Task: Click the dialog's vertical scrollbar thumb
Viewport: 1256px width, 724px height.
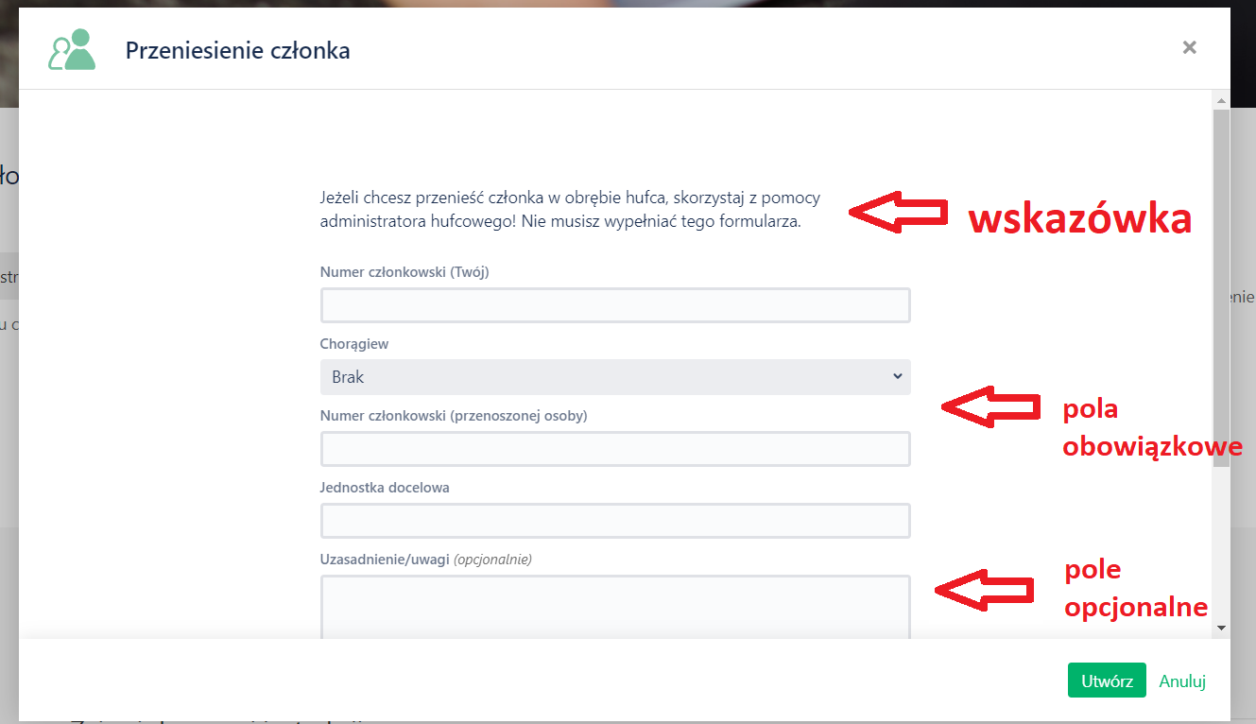Action: [x=1221, y=284]
